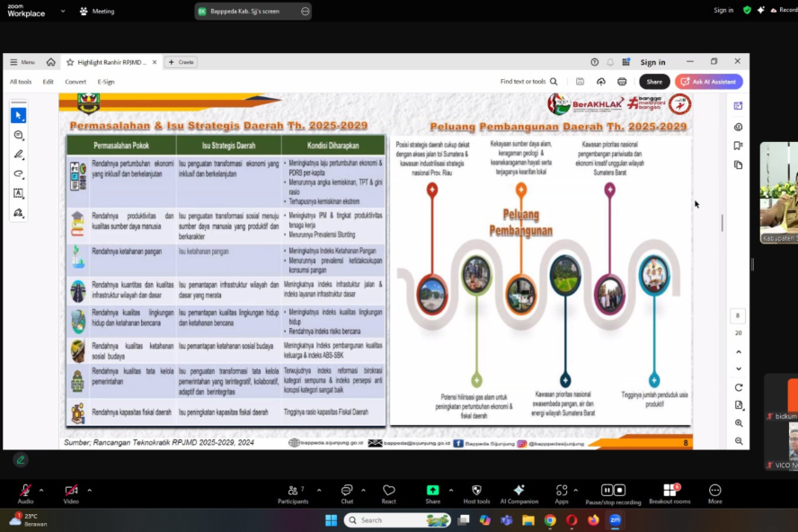Image resolution: width=798 pixels, height=532 pixels.
Task: Zoom in using the magnifier plus icon
Action: 739,423
